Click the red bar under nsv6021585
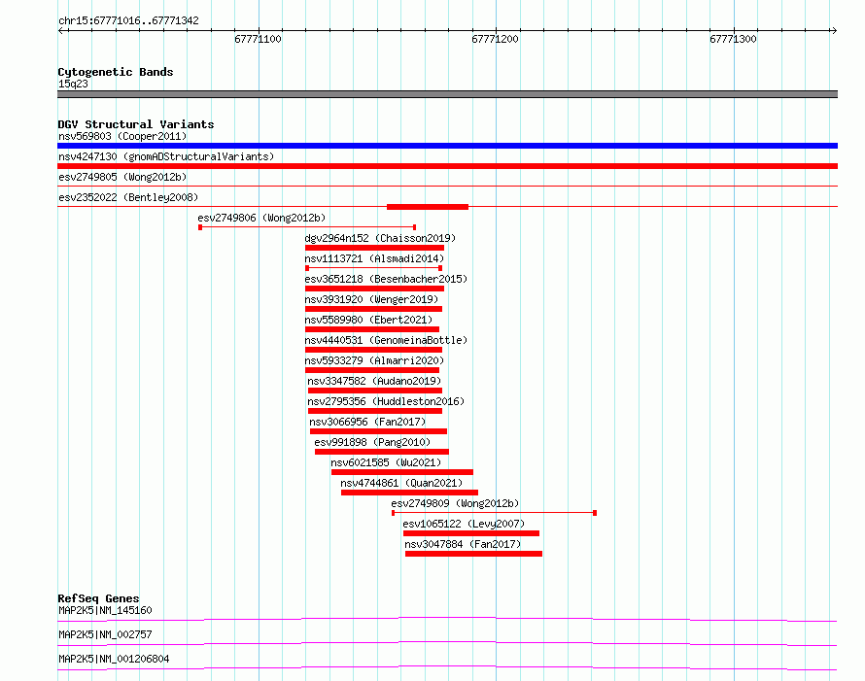The height and width of the screenshot is (681, 865). [x=402, y=472]
